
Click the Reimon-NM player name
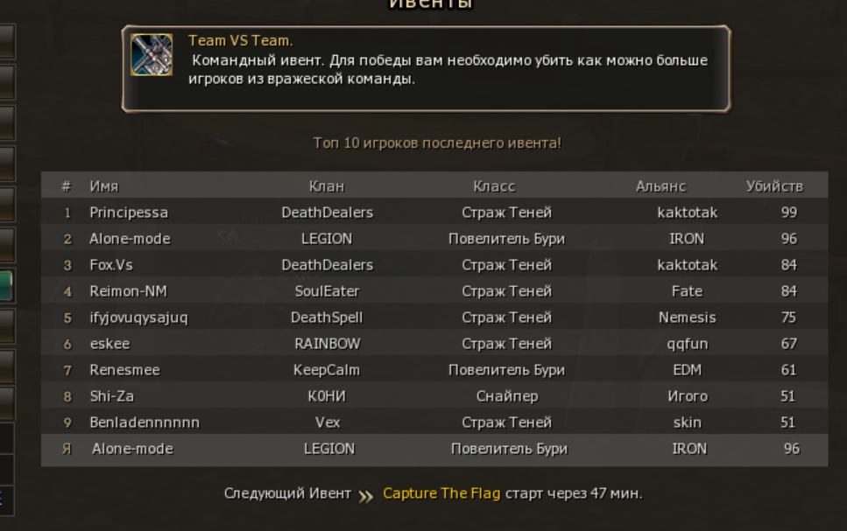click(x=128, y=291)
